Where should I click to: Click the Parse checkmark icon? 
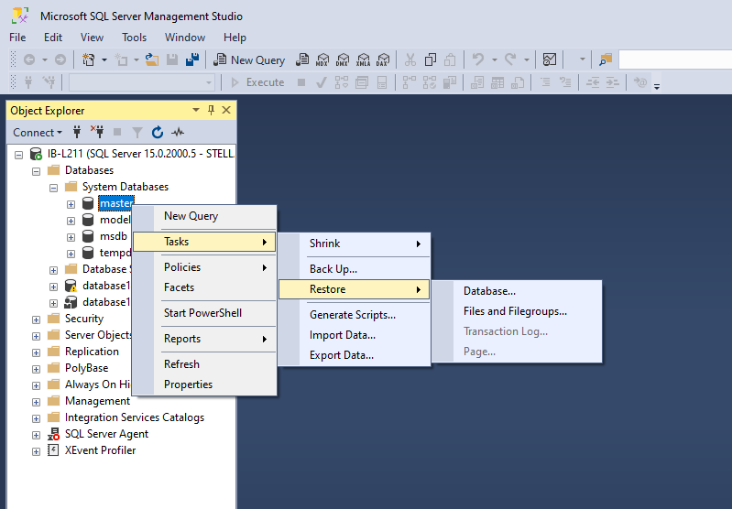[x=321, y=82]
